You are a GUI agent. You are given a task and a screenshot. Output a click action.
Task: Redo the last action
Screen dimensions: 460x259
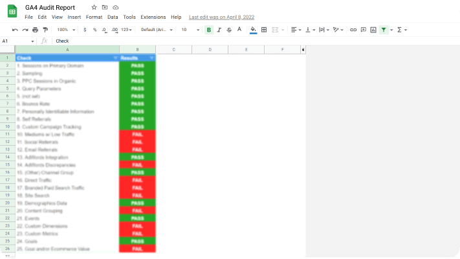tap(25, 30)
